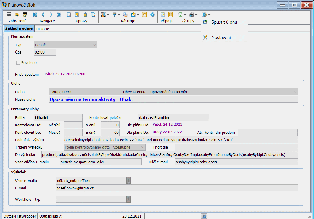This screenshot has width=314, height=219.
Task: Click the trash delete icon in Úpravy
Action: (x=85, y=15)
